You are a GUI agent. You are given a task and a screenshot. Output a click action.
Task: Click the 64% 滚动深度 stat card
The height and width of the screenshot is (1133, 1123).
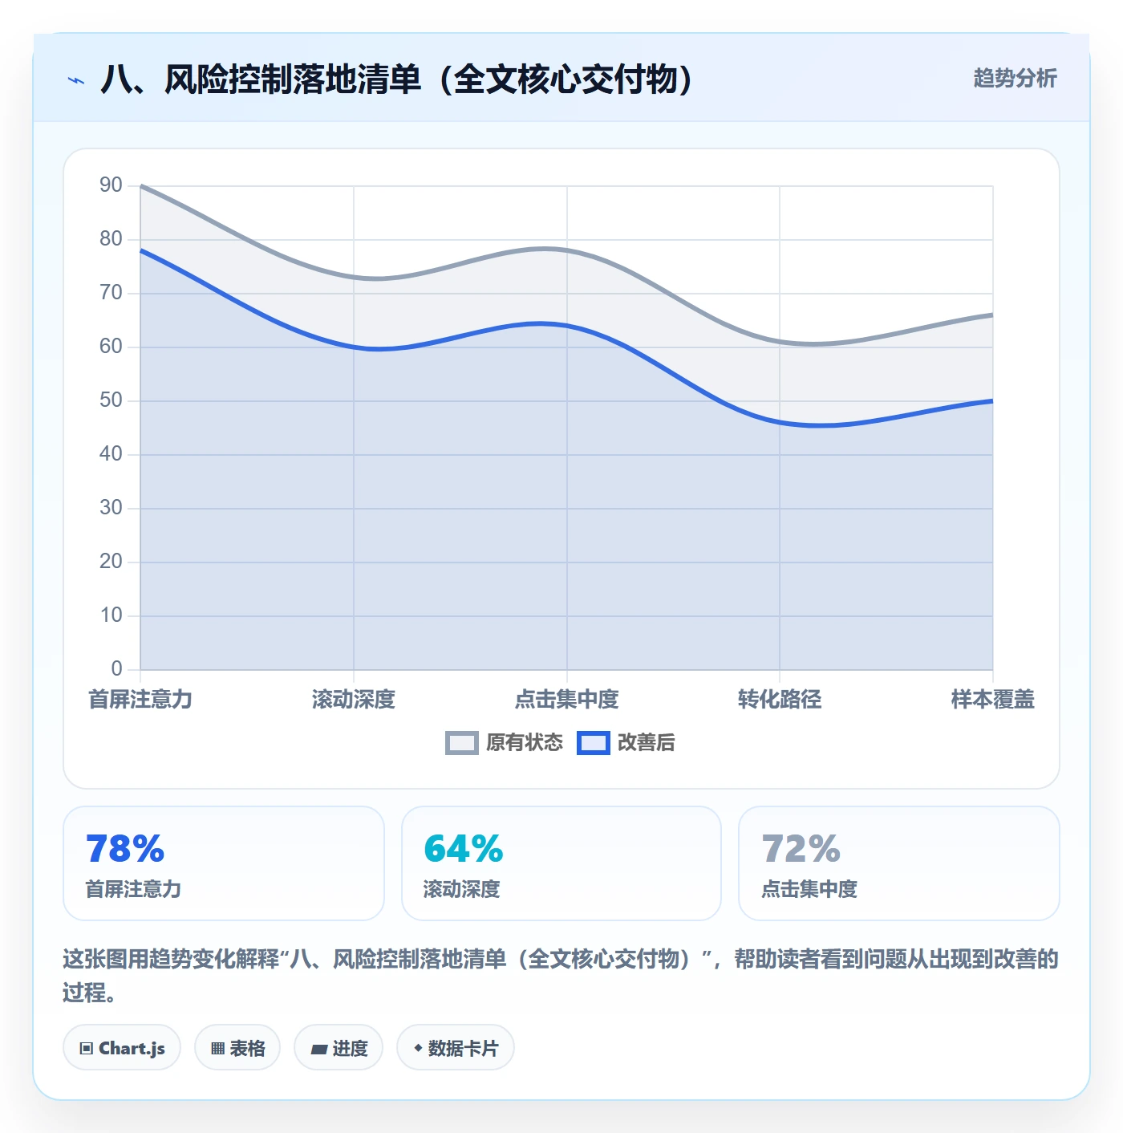561,863
